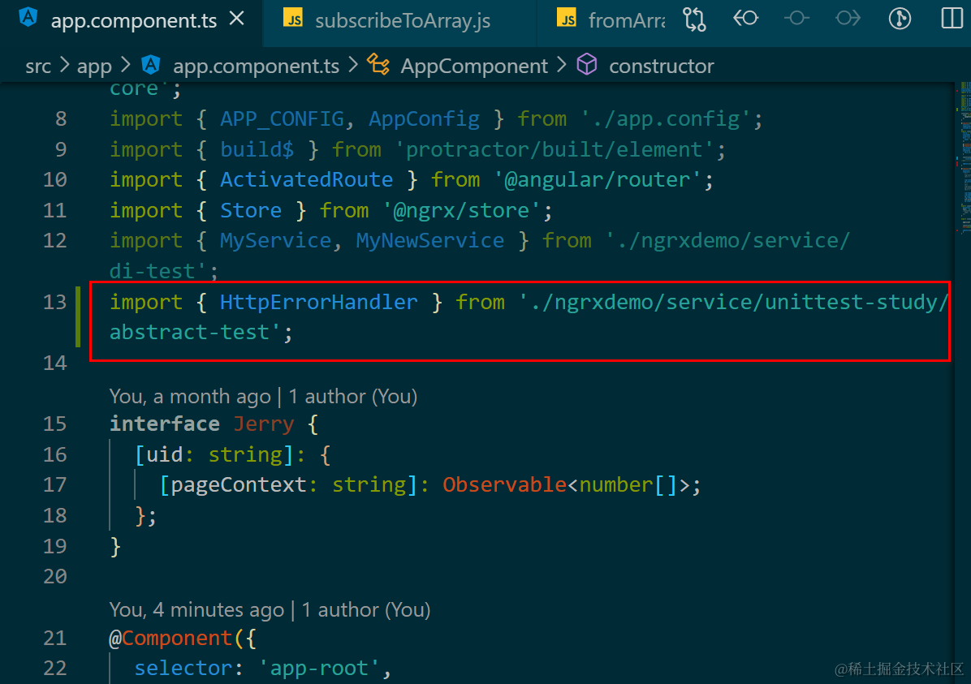Expand the chevron after AppComponent breadcrumb
971x684 pixels.
point(562,65)
